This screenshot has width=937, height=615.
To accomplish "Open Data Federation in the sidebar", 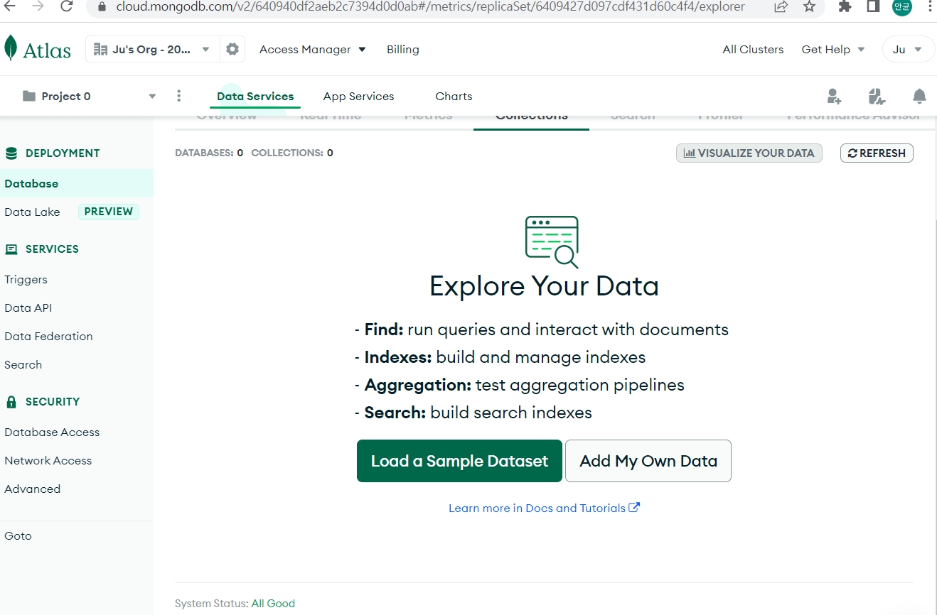I will [48, 337].
